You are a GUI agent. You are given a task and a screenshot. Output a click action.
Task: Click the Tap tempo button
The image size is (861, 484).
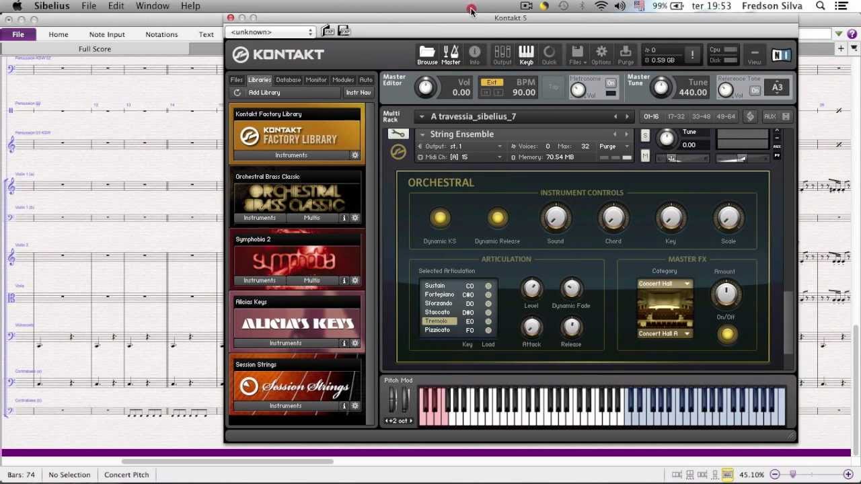[554, 87]
